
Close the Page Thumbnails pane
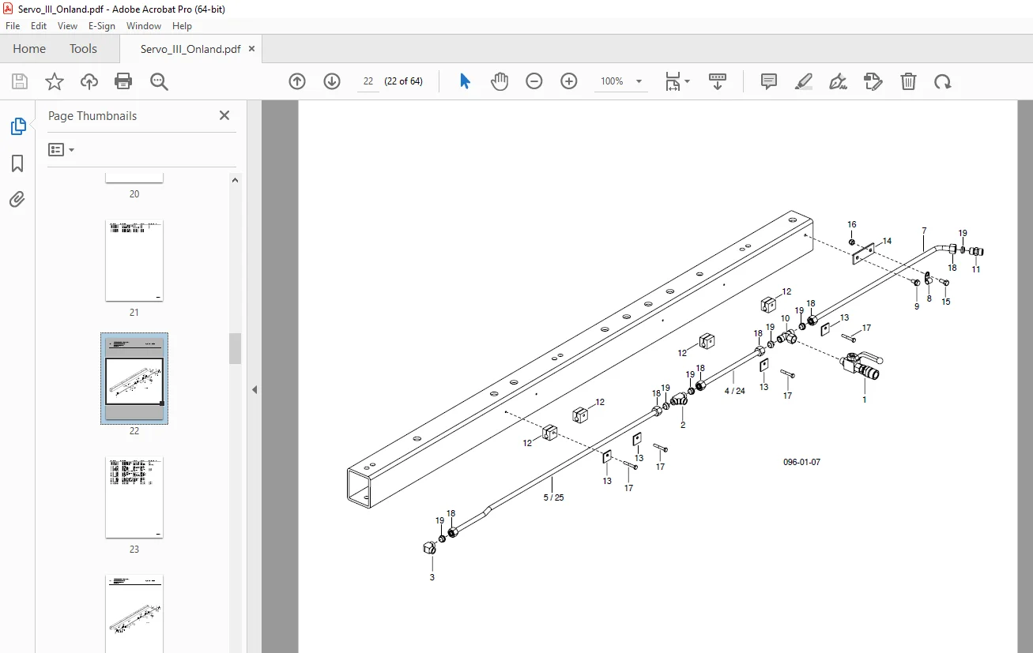(x=224, y=115)
